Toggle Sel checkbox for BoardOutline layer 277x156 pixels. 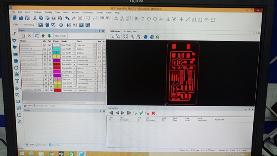(x=51, y=83)
